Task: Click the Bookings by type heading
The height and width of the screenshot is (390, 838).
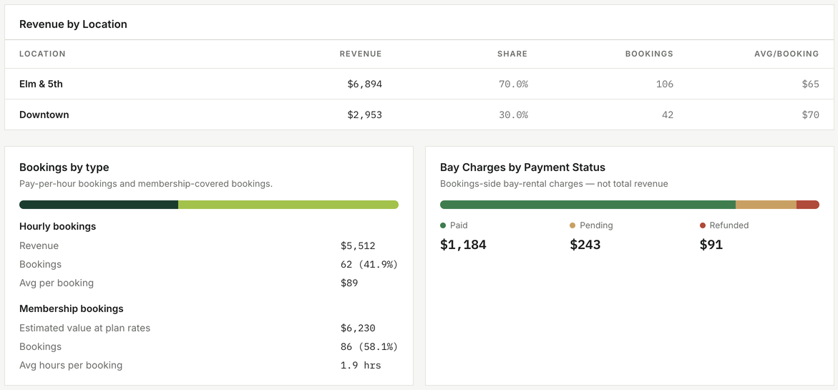Action: (64, 167)
